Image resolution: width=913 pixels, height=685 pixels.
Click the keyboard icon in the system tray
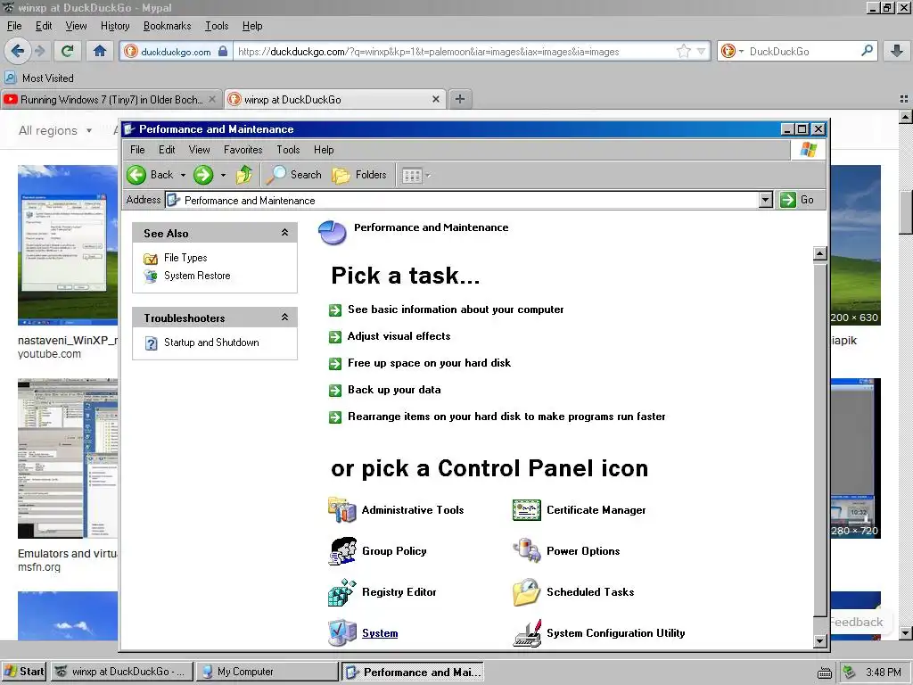[x=825, y=673]
